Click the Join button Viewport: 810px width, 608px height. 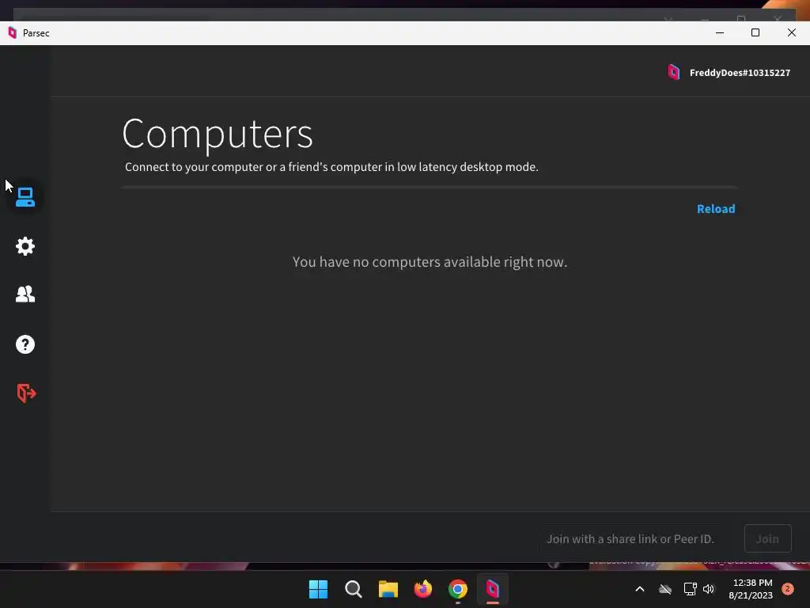(767, 538)
